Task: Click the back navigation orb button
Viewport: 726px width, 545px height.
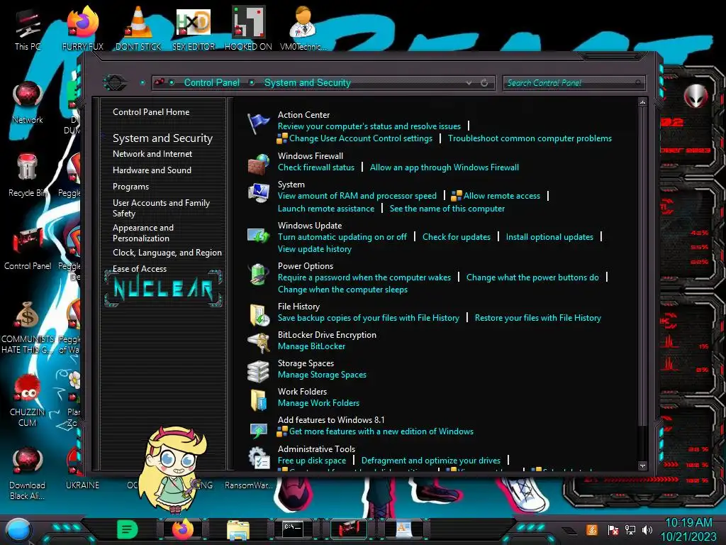Action: [x=115, y=82]
